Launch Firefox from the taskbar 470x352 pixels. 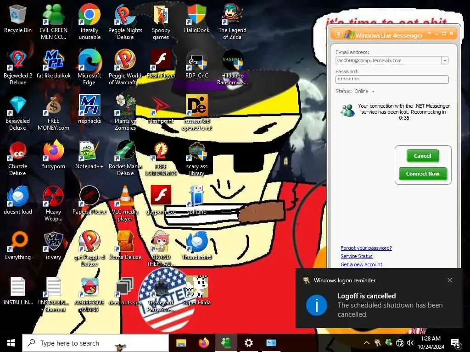pos(204,343)
